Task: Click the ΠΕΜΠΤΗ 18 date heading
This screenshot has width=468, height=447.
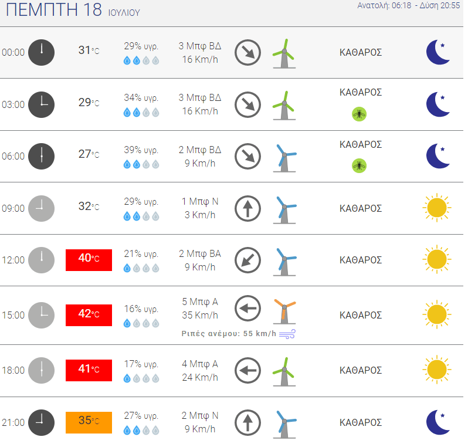Action: 73,10
